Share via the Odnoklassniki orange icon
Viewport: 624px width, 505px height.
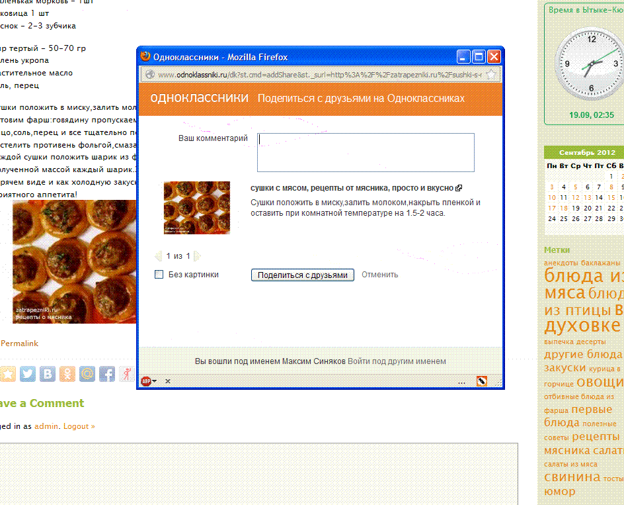click(67, 374)
